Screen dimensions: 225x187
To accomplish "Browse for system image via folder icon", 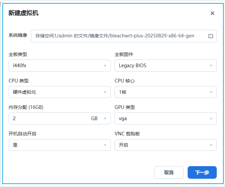I will click(210, 36).
